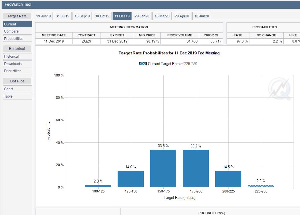Switch to the 29 Jan20 meeting tab
This screenshot has width=300, height=215.
142,16
